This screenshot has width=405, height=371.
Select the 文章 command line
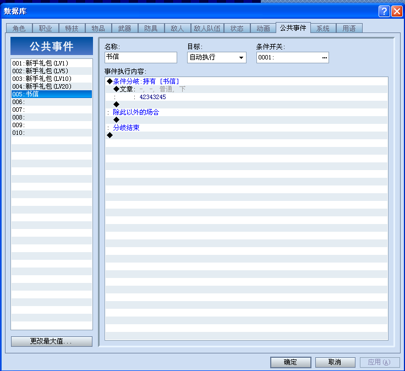247,89
